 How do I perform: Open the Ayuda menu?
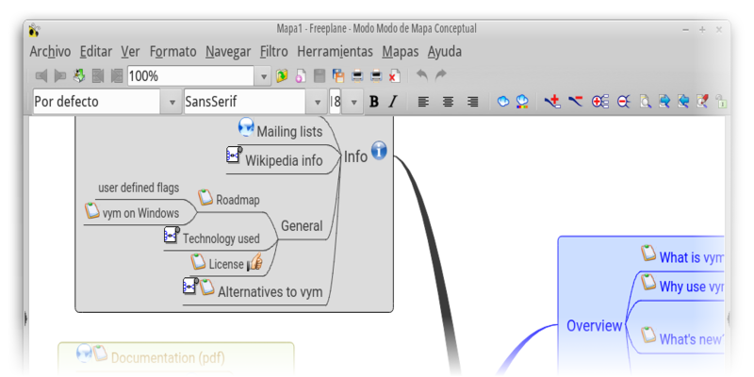(x=445, y=52)
